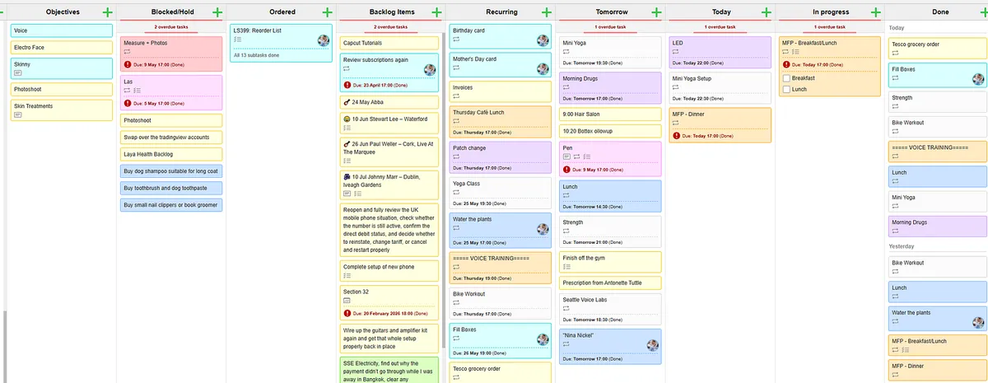This screenshot has width=988, height=383.
Task: Click the recurring icon on the Invoices card
Action: click(457, 97)
